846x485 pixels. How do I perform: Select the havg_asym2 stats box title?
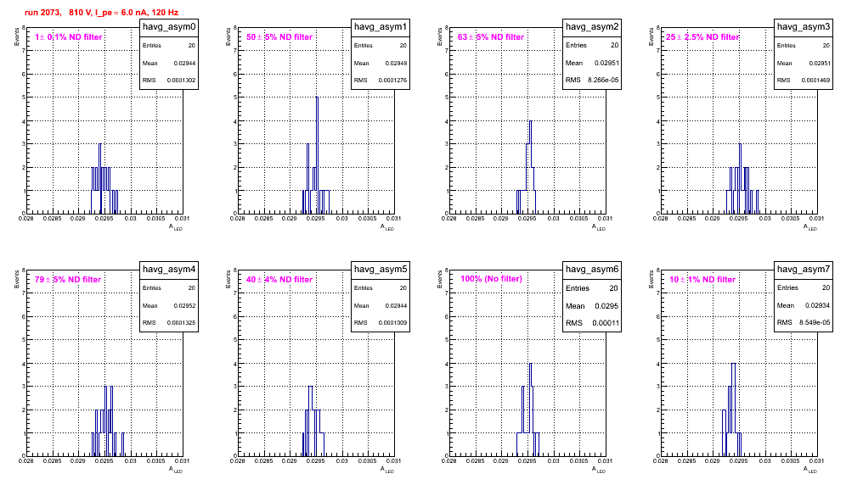point(592,26)
